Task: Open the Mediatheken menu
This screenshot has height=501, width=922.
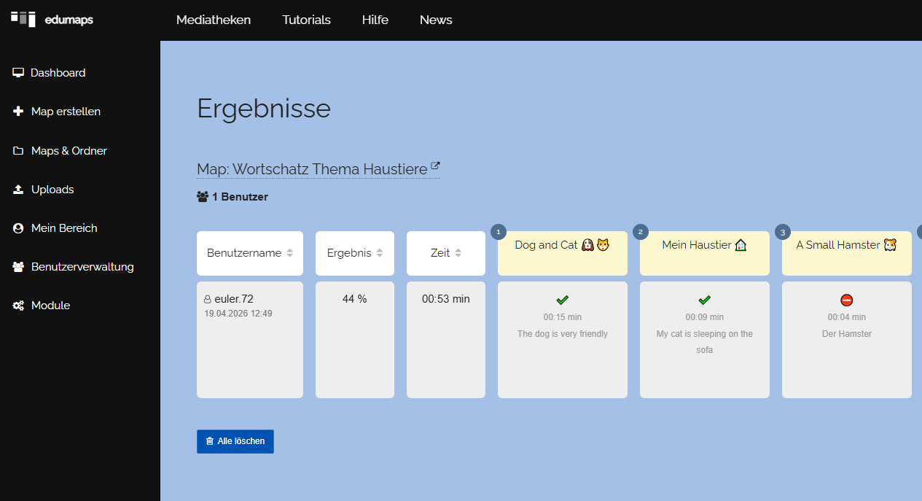Action: [x=214, y=20]
